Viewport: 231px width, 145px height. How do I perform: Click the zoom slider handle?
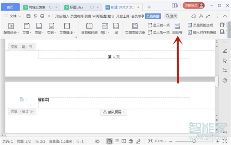coord(194,141)
